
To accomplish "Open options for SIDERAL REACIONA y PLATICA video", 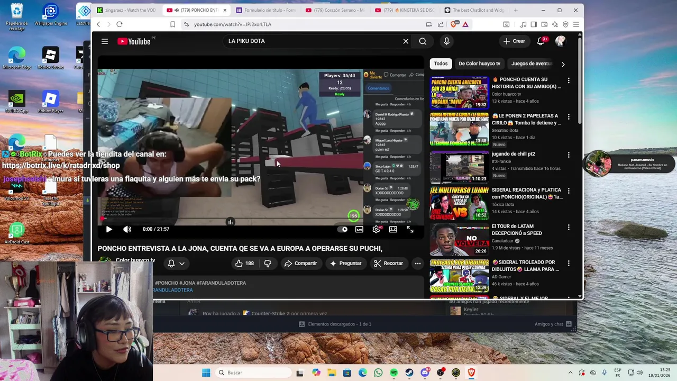I will [569, 190].
